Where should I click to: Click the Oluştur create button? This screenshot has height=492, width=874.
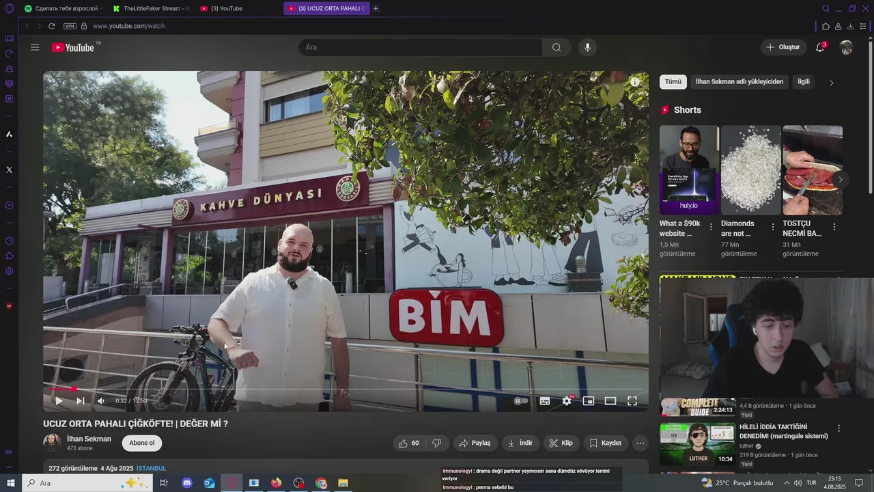pyautogui.click(x=783, y=47)
